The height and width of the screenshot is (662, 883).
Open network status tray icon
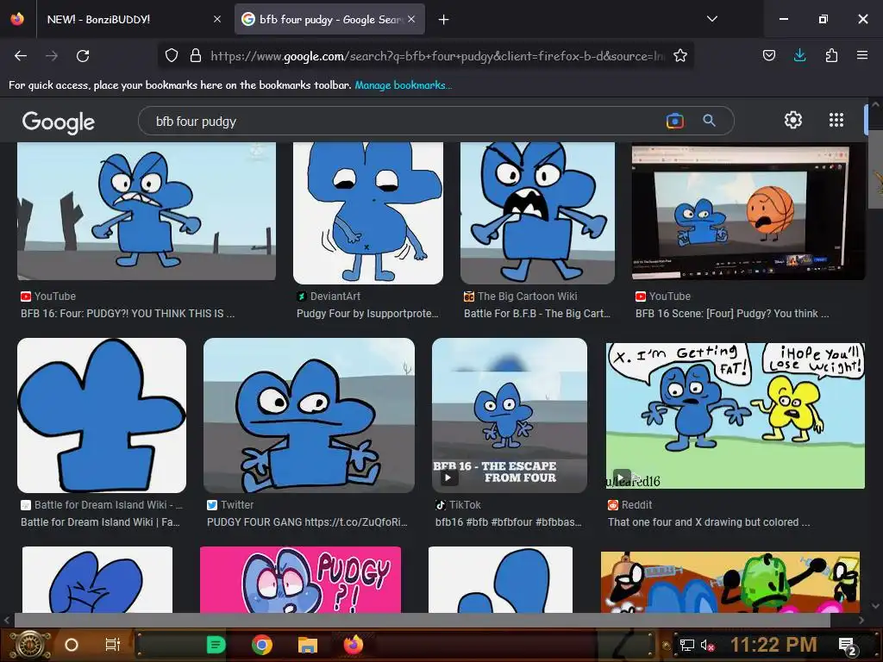pos(687,645)
